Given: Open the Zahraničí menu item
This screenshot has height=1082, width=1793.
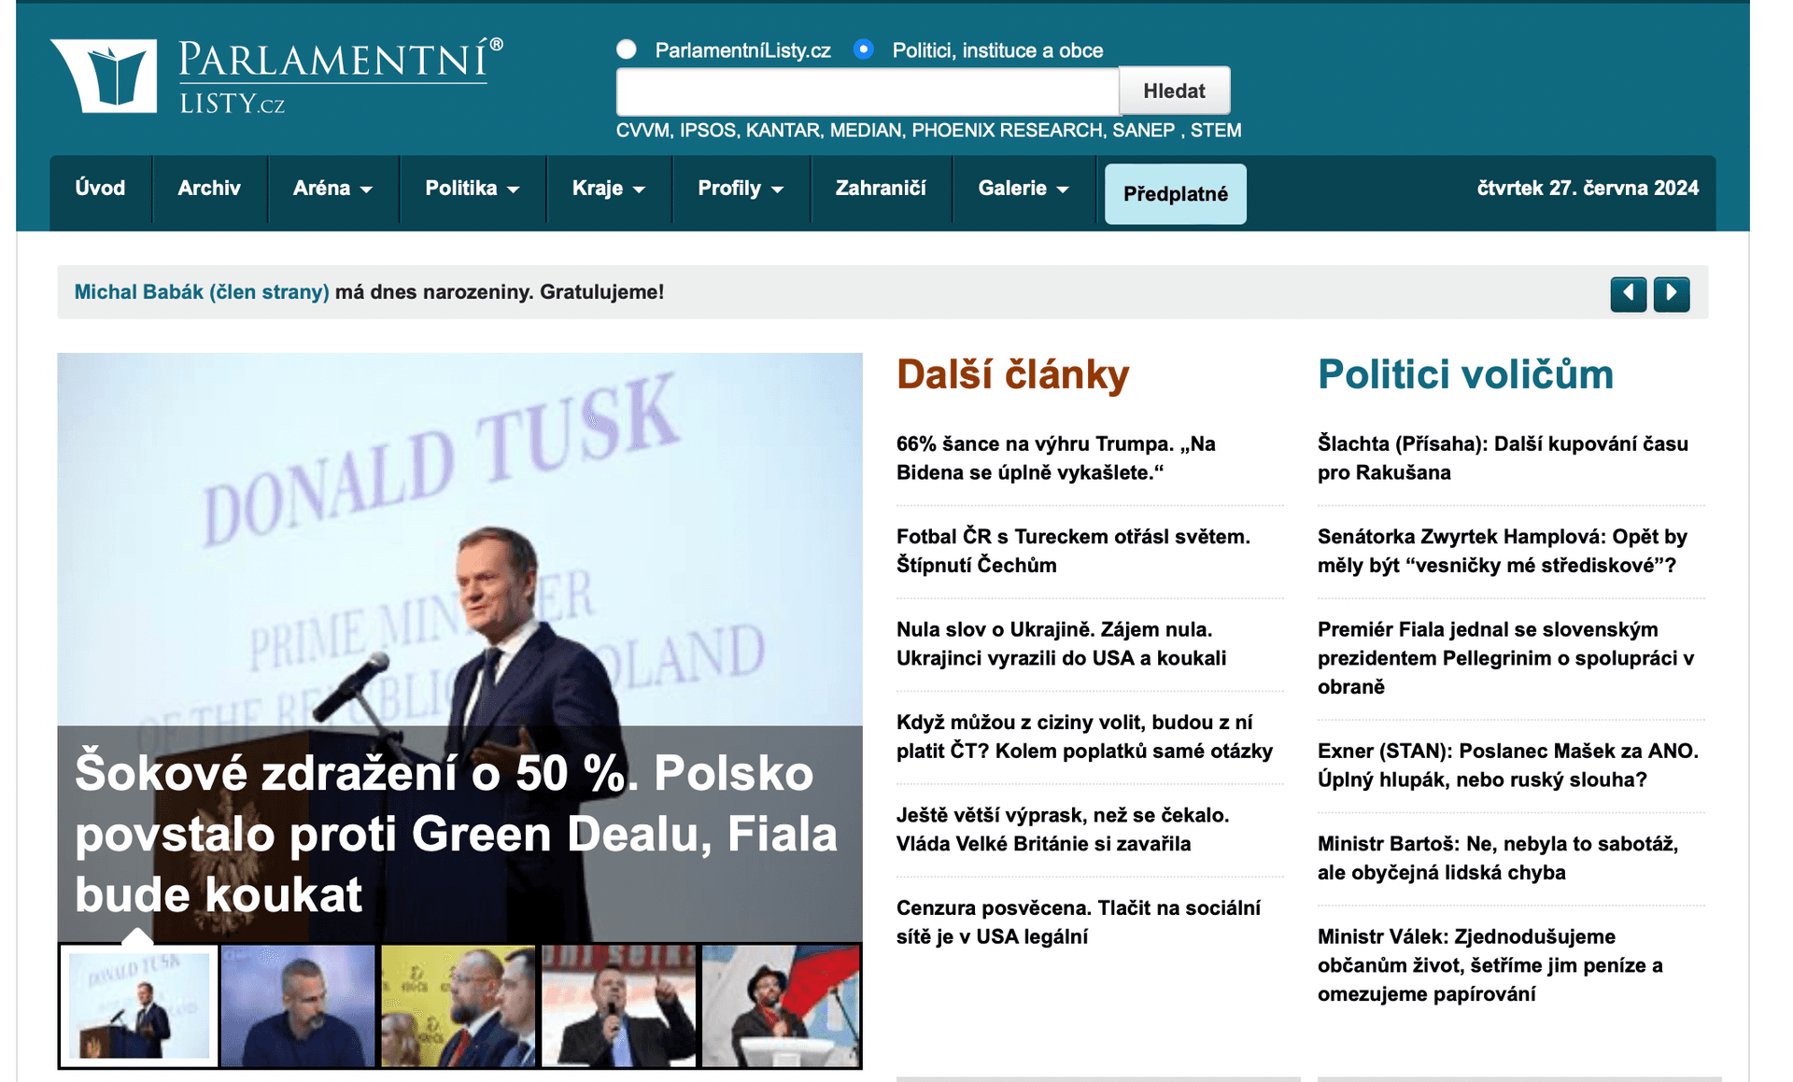Looking at the screenshot, I should (881, 189).
